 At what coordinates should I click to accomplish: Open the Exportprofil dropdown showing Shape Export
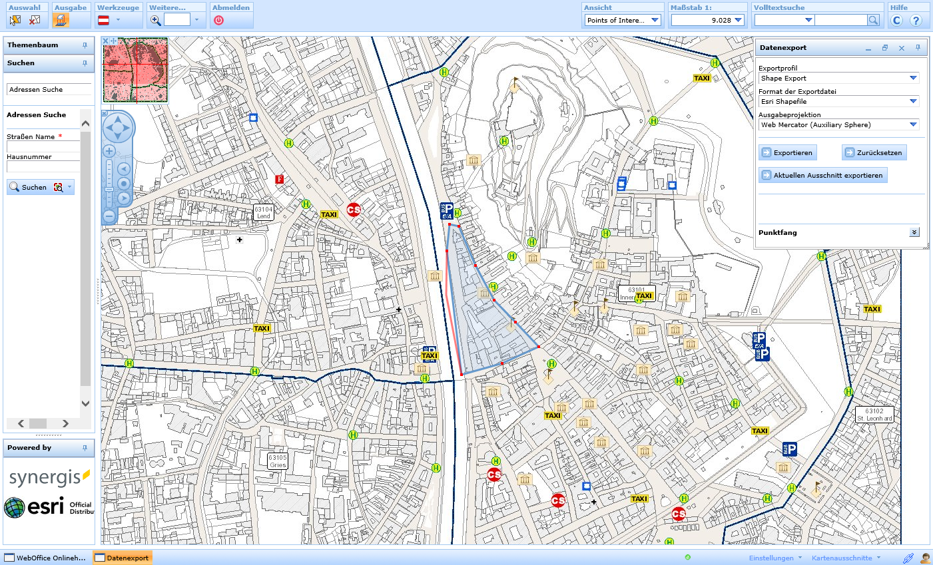coord(838,79)
